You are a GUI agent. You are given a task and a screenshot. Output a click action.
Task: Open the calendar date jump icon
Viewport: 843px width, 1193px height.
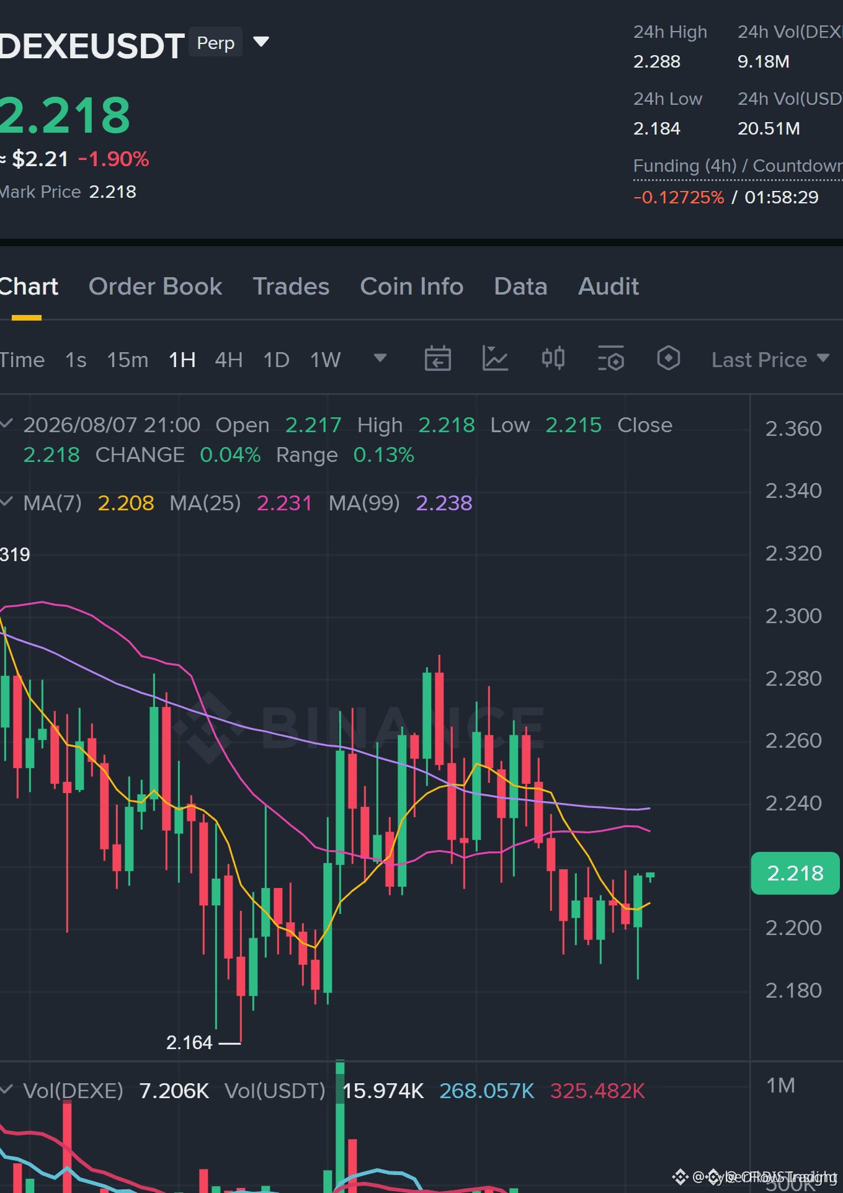tap(437, 358)
